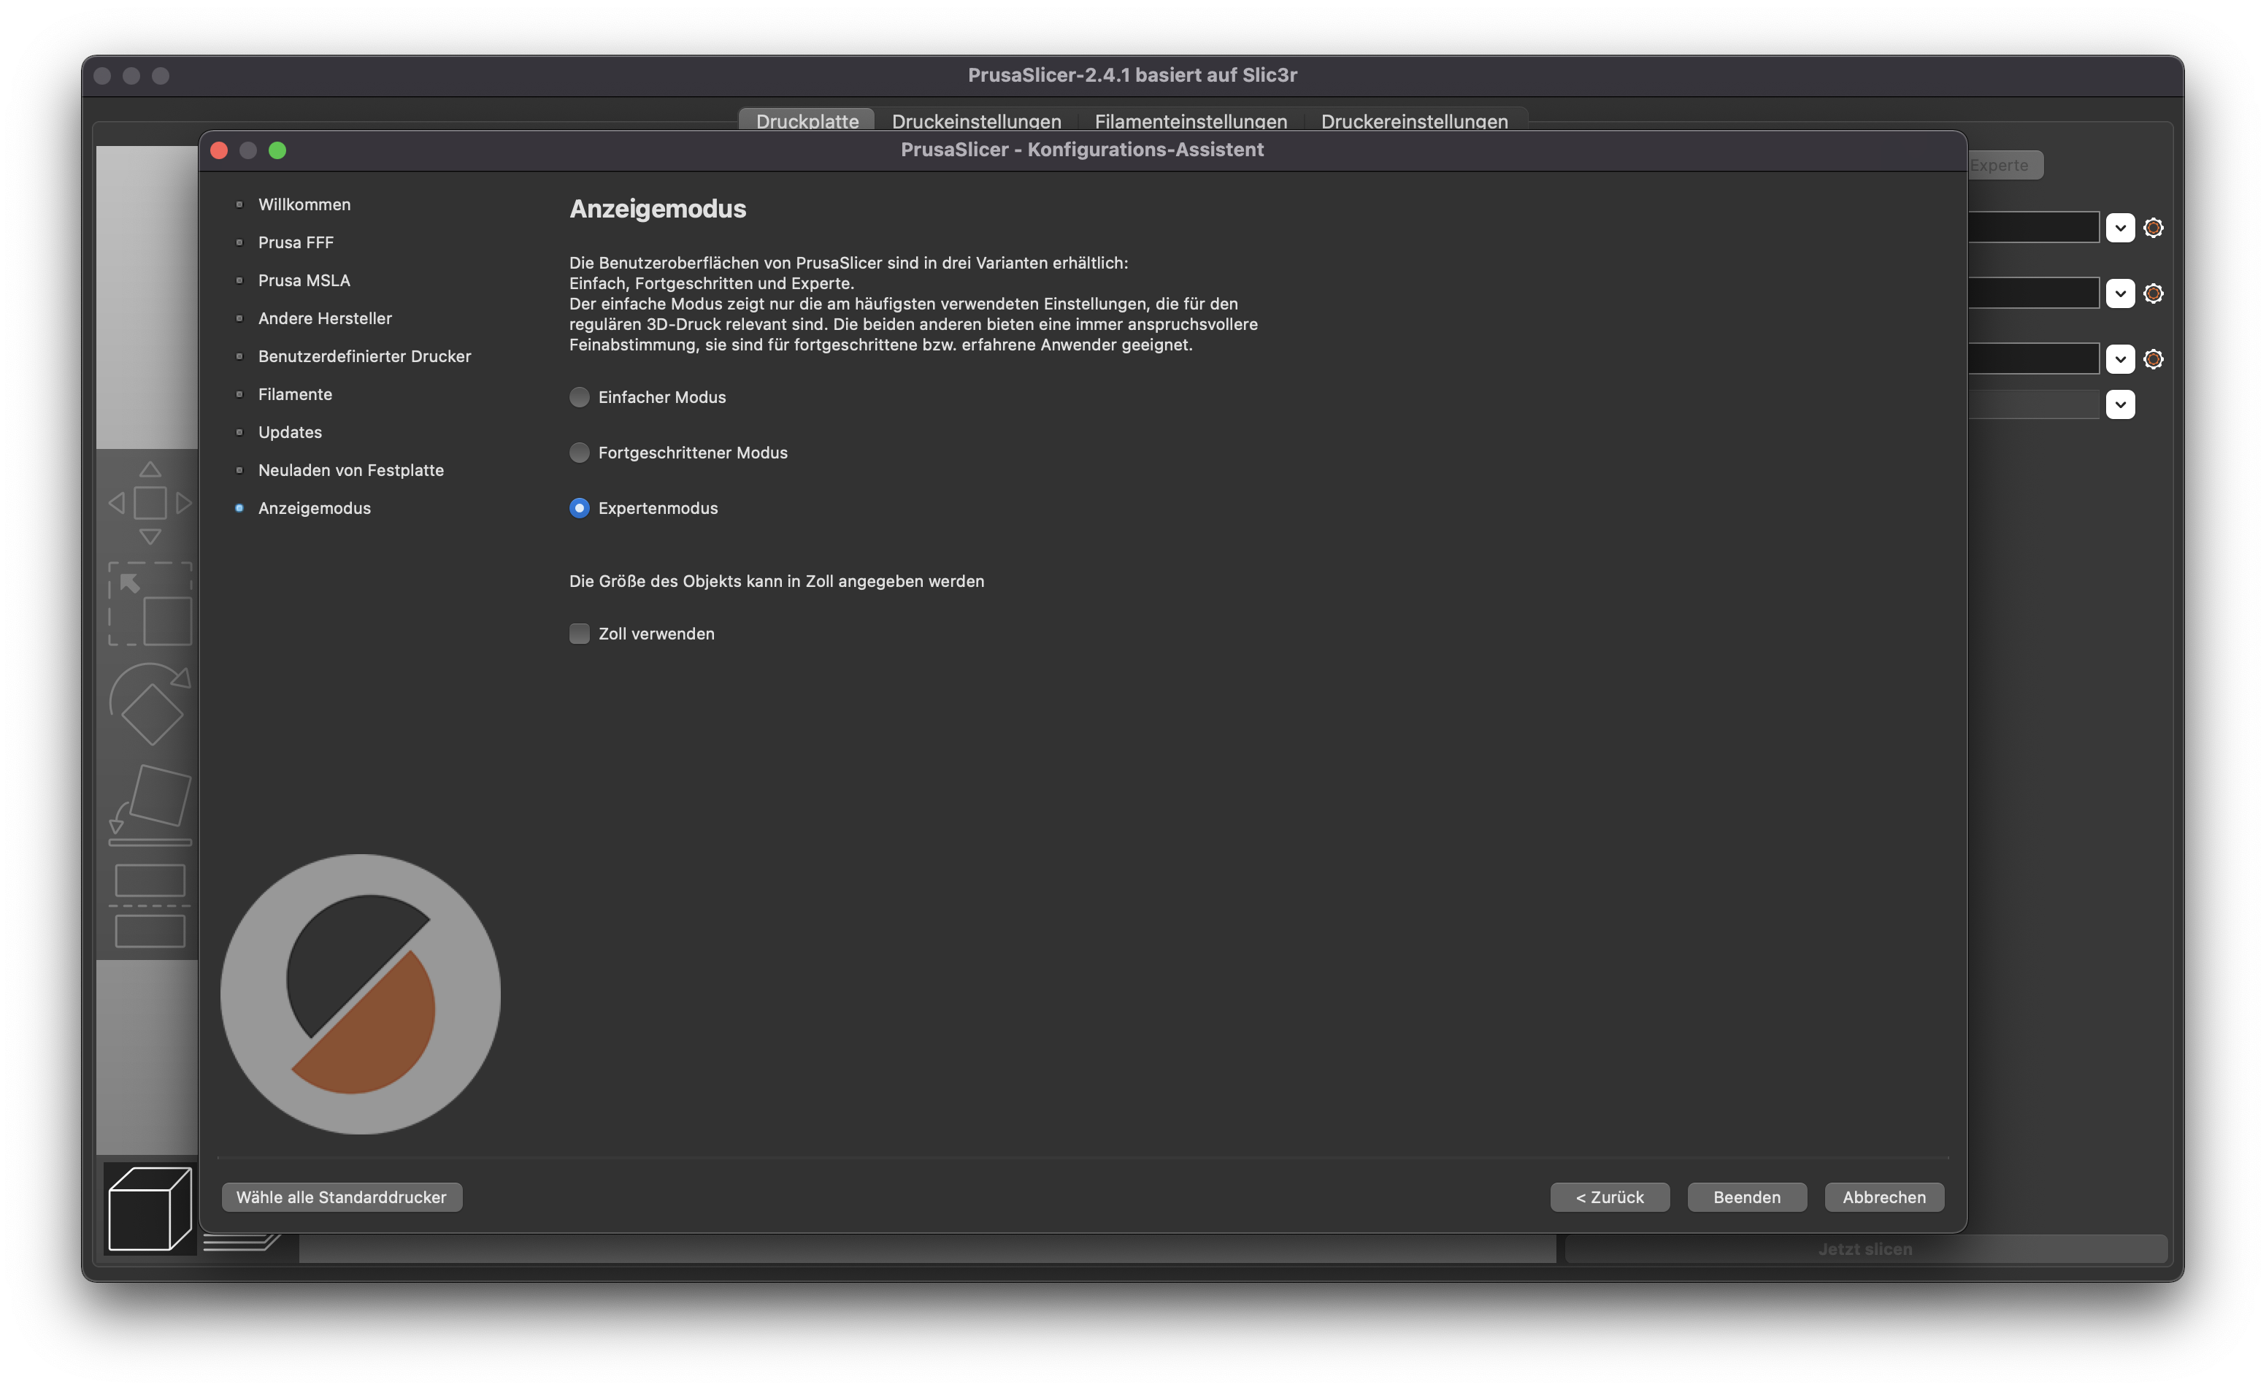The image size is (2266, 1390).
Task: Click the third preset combo box field
Action: tap(2033, 358)
